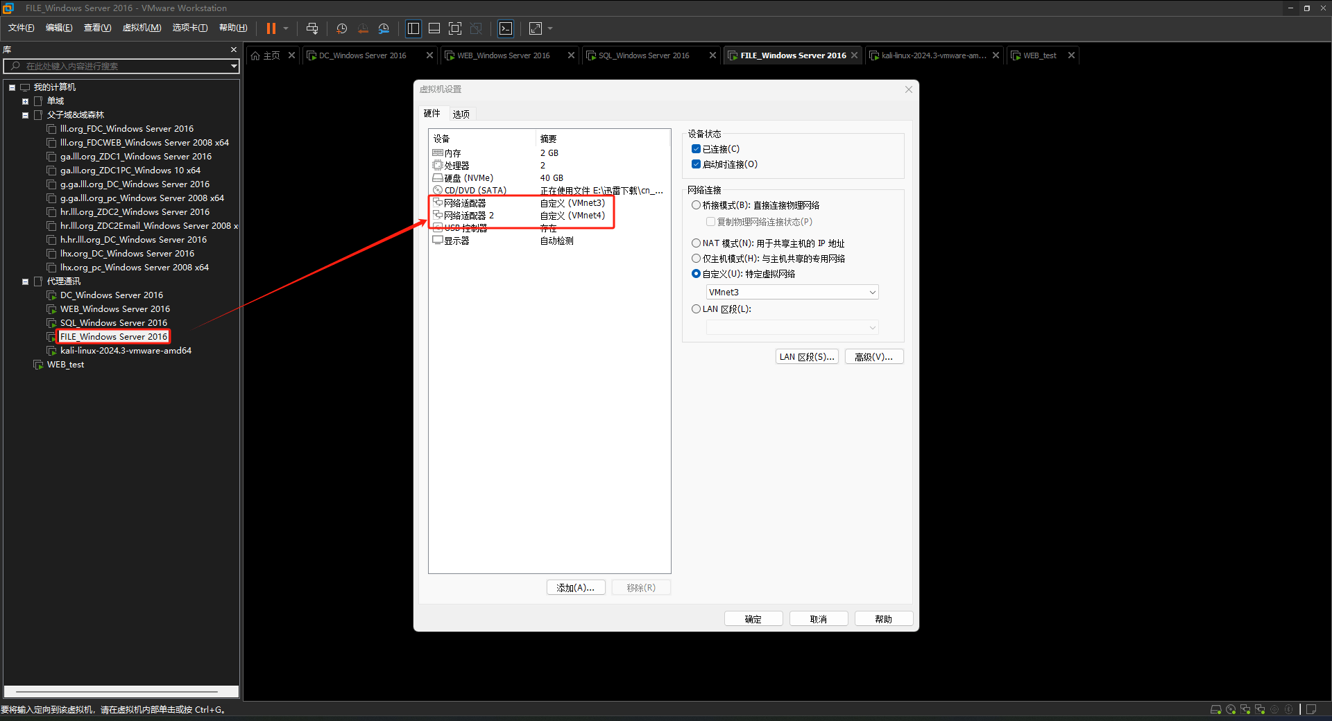Click the LAN 区段(S)... button
This screenshot has width=1332, height=721.
tap(807, 357)
